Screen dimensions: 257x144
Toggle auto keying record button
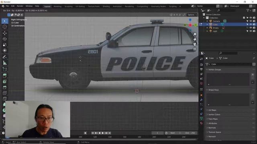85,133
